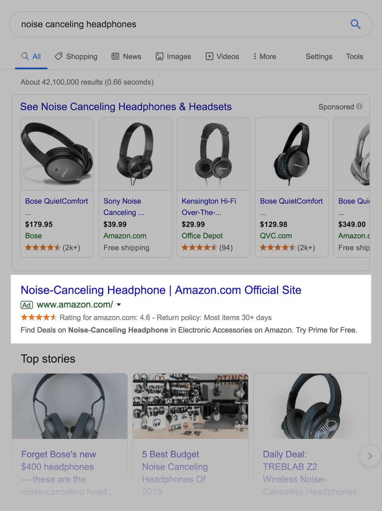Open the dropdown arrow beside www.amazon.com/

(119, 305)
